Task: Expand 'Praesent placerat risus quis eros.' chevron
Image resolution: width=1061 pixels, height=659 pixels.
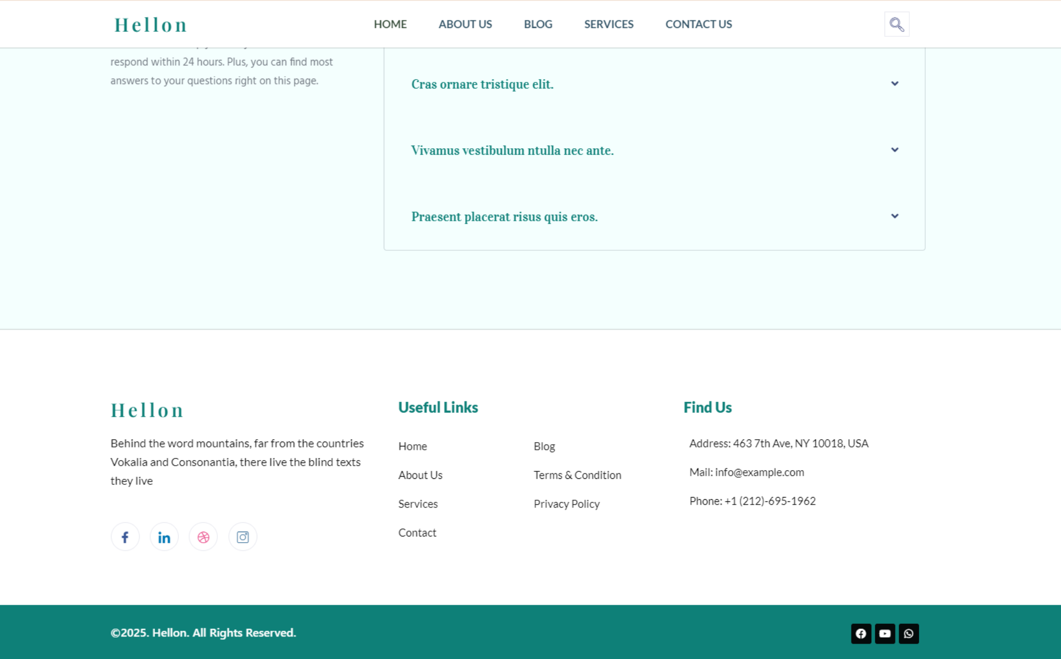Action: pyautogui.click(x=894, y=216)
